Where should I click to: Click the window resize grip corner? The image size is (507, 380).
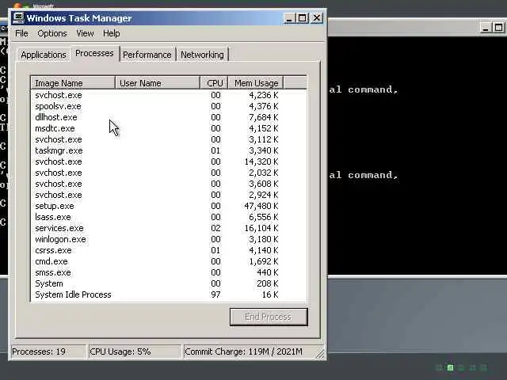[321, 354]
